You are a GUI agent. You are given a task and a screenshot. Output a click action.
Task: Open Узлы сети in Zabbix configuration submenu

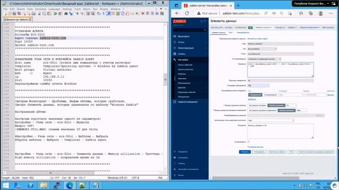[182, 79]
